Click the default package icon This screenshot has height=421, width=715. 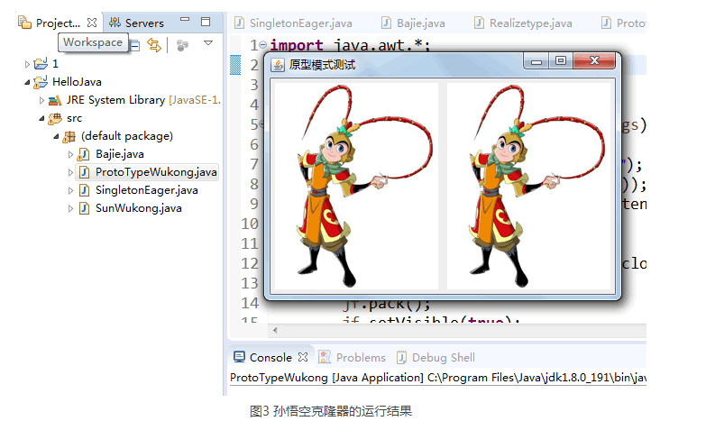69,136
